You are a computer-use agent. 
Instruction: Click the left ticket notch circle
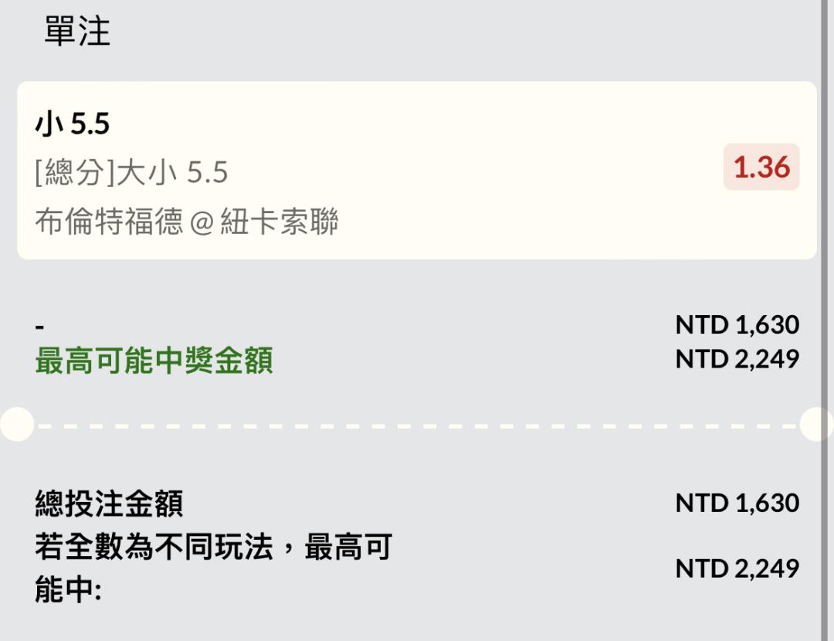point(15,424)
